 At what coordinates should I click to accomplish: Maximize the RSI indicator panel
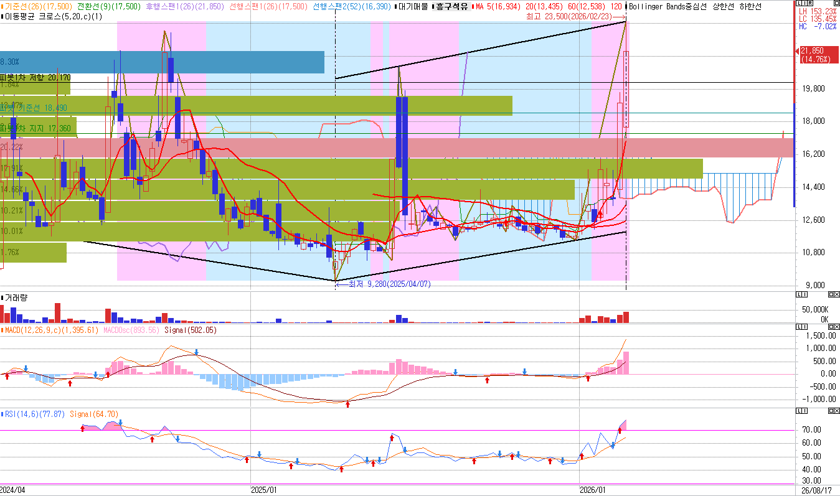click(x=831, y=411)
